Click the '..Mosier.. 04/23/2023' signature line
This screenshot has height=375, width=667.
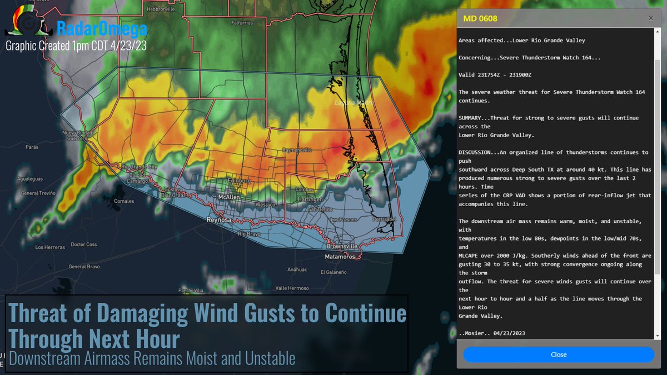point(491,333)
